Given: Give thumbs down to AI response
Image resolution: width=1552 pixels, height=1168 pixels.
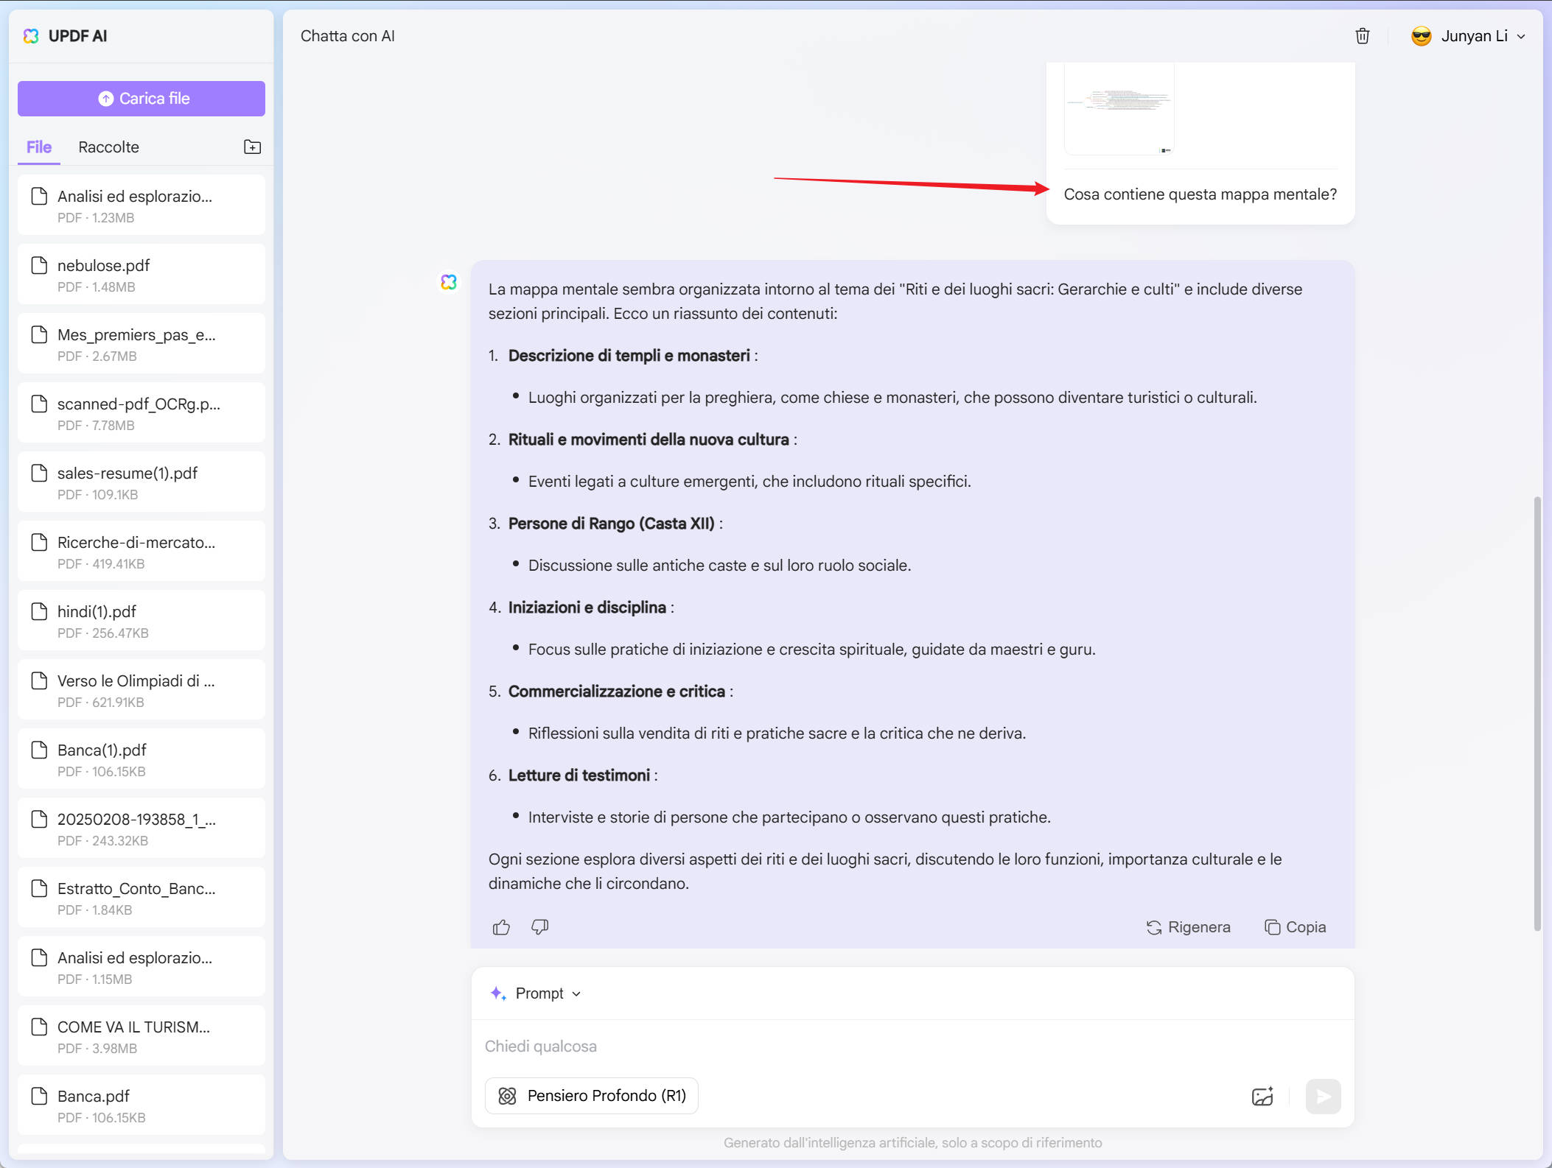Looking at the screenshot, I should (539, 927).
